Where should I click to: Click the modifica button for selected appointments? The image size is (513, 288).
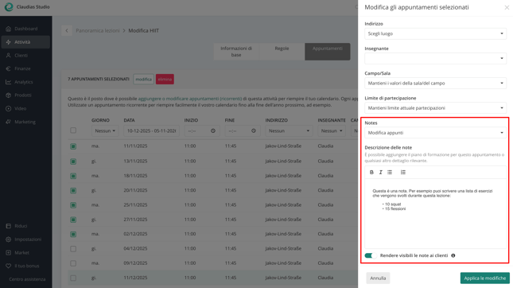pos(144,80)
